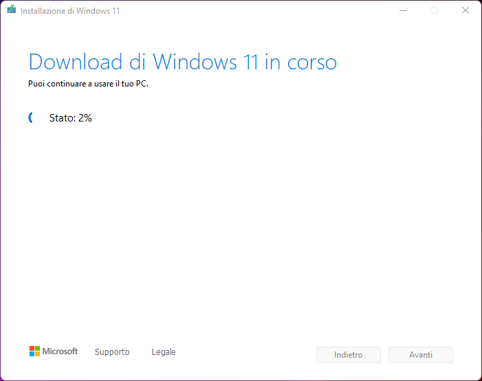Viewport: 482px width, 381px height.
Task: Click the greyed-out maximize window button
Action: [x=434, y=10]
